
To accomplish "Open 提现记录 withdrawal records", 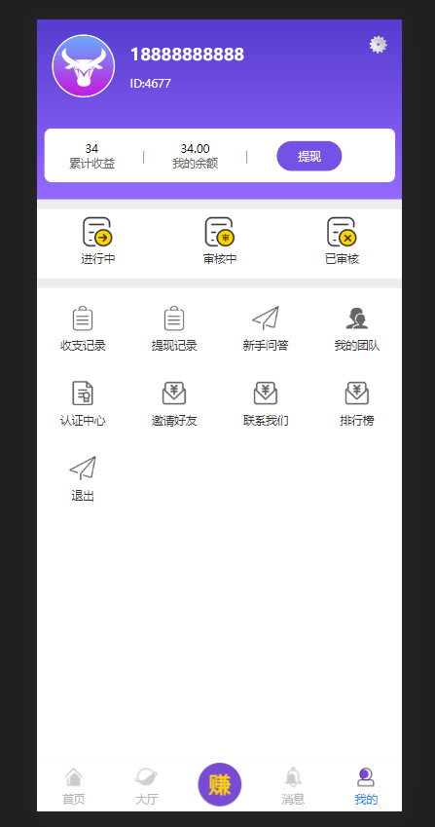I will (x=174, y=329).
